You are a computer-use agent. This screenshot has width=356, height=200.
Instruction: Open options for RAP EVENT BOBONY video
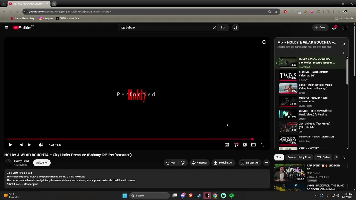(347, 166)
